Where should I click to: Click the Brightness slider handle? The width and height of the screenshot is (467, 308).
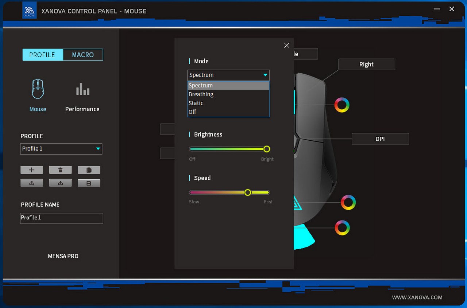point(267,149)
